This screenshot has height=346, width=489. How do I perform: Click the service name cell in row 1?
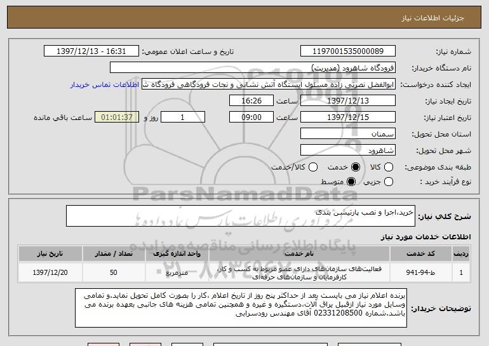[299, 272]
